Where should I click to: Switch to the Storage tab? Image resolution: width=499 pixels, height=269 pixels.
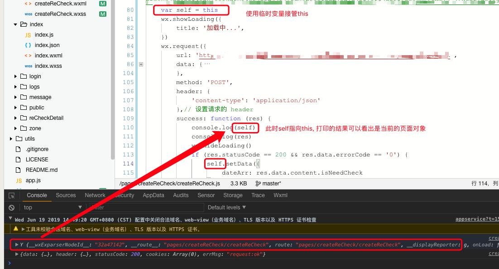click(233, 195)
